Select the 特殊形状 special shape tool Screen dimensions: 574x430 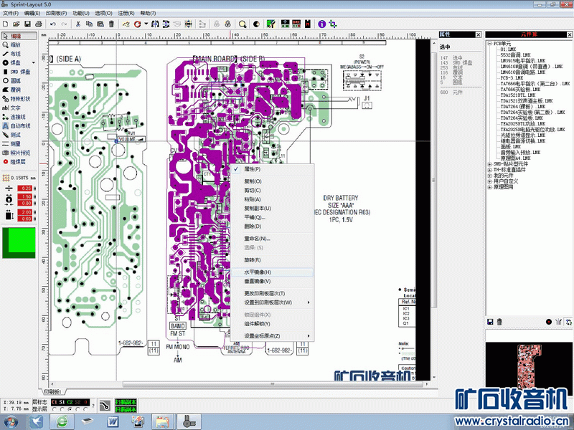pyautogui.click(x=19, y=99)
